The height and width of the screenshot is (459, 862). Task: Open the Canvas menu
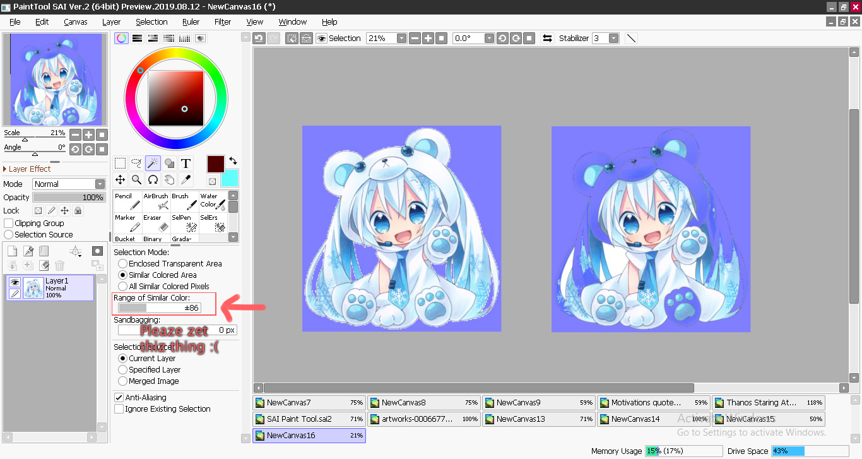point(76,21)
